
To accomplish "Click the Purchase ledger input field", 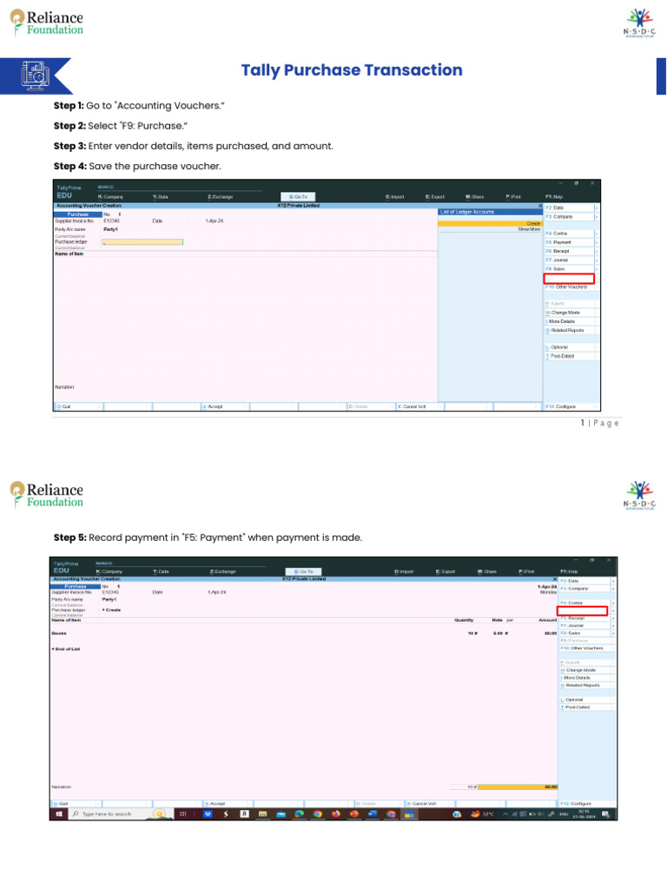I will pos(142,242).
